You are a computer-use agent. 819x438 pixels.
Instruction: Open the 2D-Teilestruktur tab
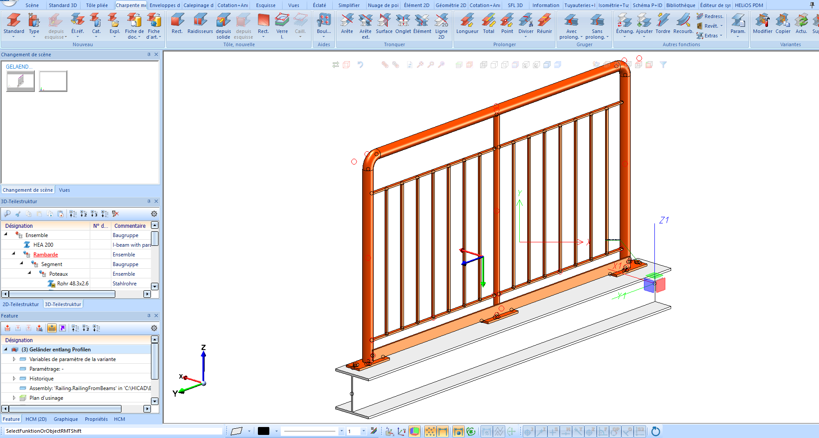point(21,304)
